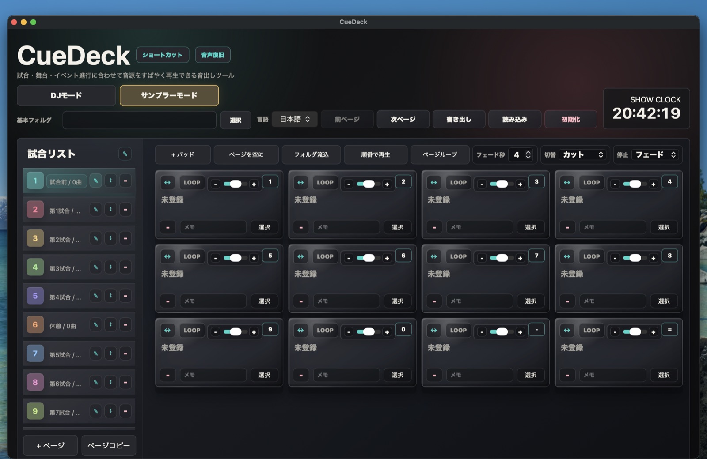
Task: Toggle LOOP on pad 8
Action: tap(592, 256)
